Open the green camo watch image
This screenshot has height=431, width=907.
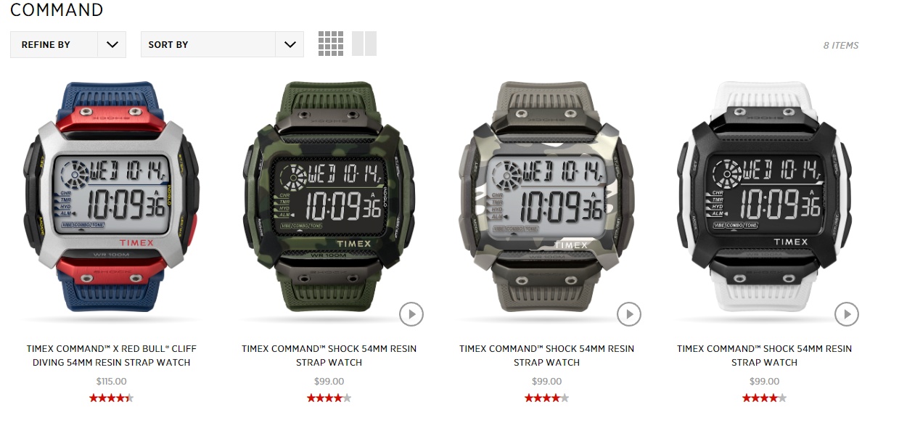(329, 197)
